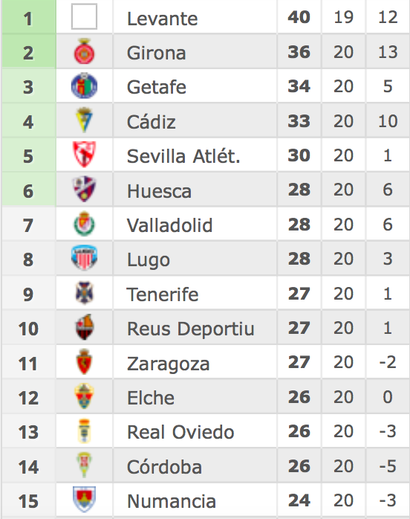410x519 pixels.
Task: Open the Elche team link
Action: coord(151,398)
